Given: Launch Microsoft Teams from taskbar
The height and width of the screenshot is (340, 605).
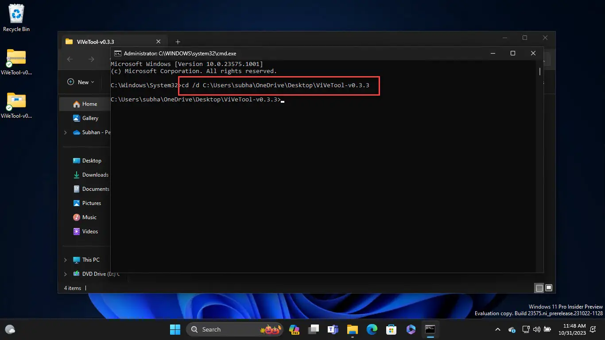Looking at the screenshot, I should [333, 329].
